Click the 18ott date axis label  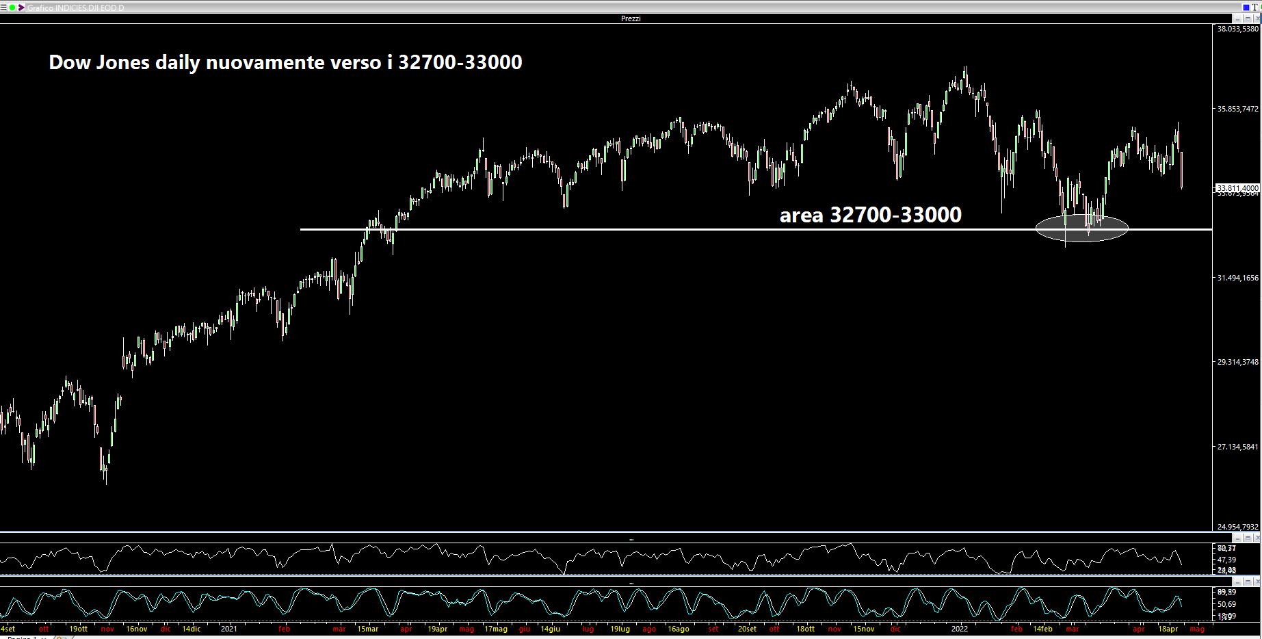coord(805,629)
